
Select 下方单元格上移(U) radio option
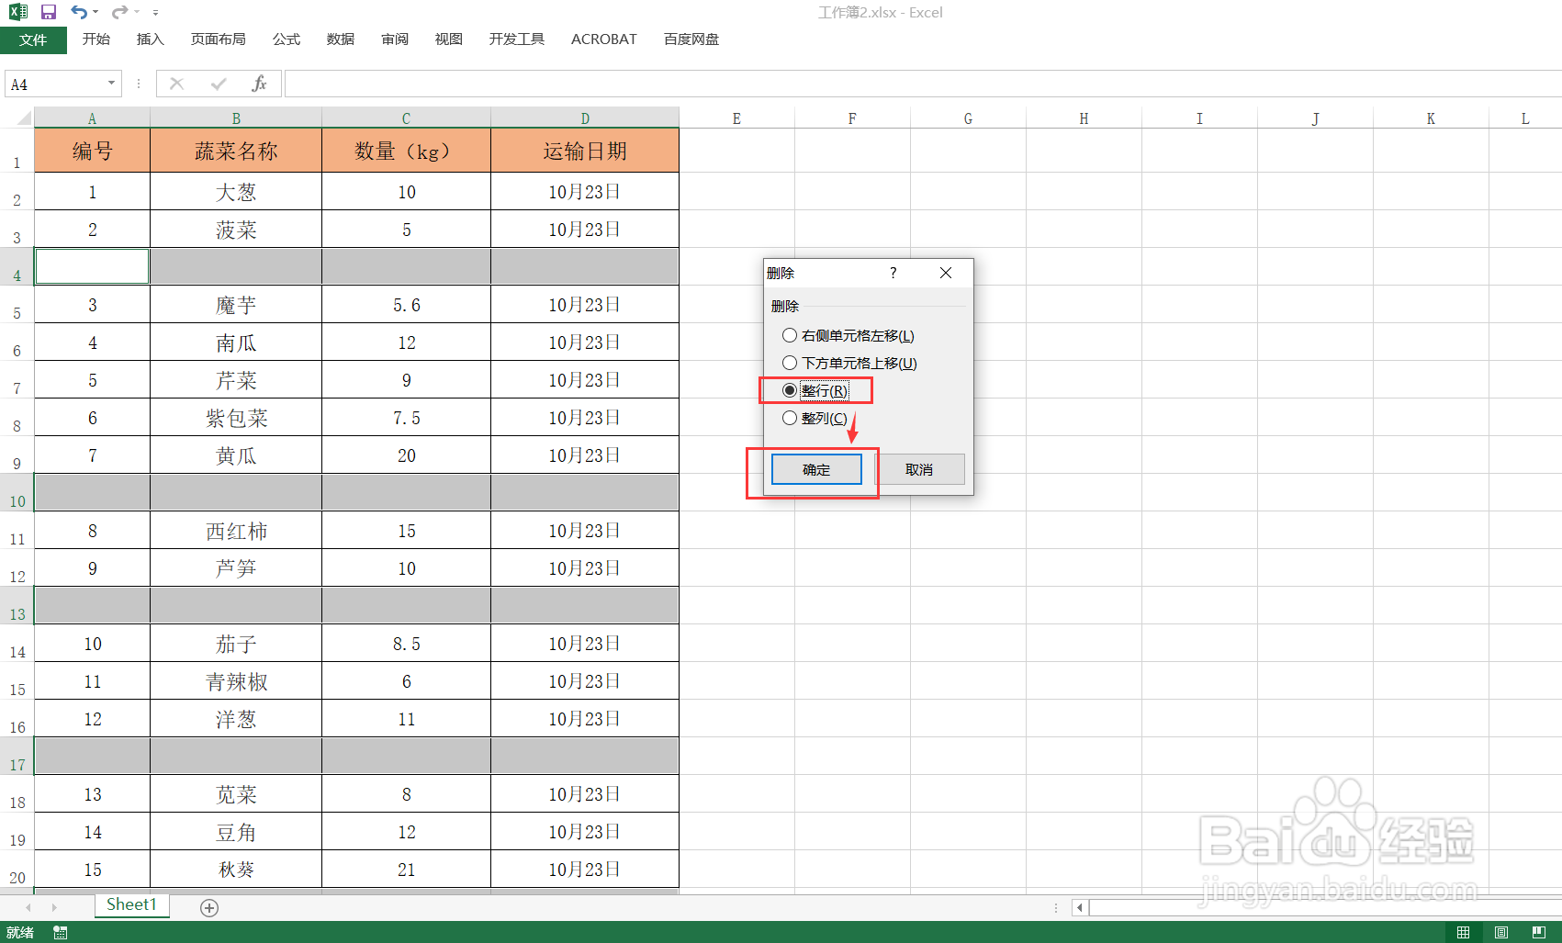849,363
